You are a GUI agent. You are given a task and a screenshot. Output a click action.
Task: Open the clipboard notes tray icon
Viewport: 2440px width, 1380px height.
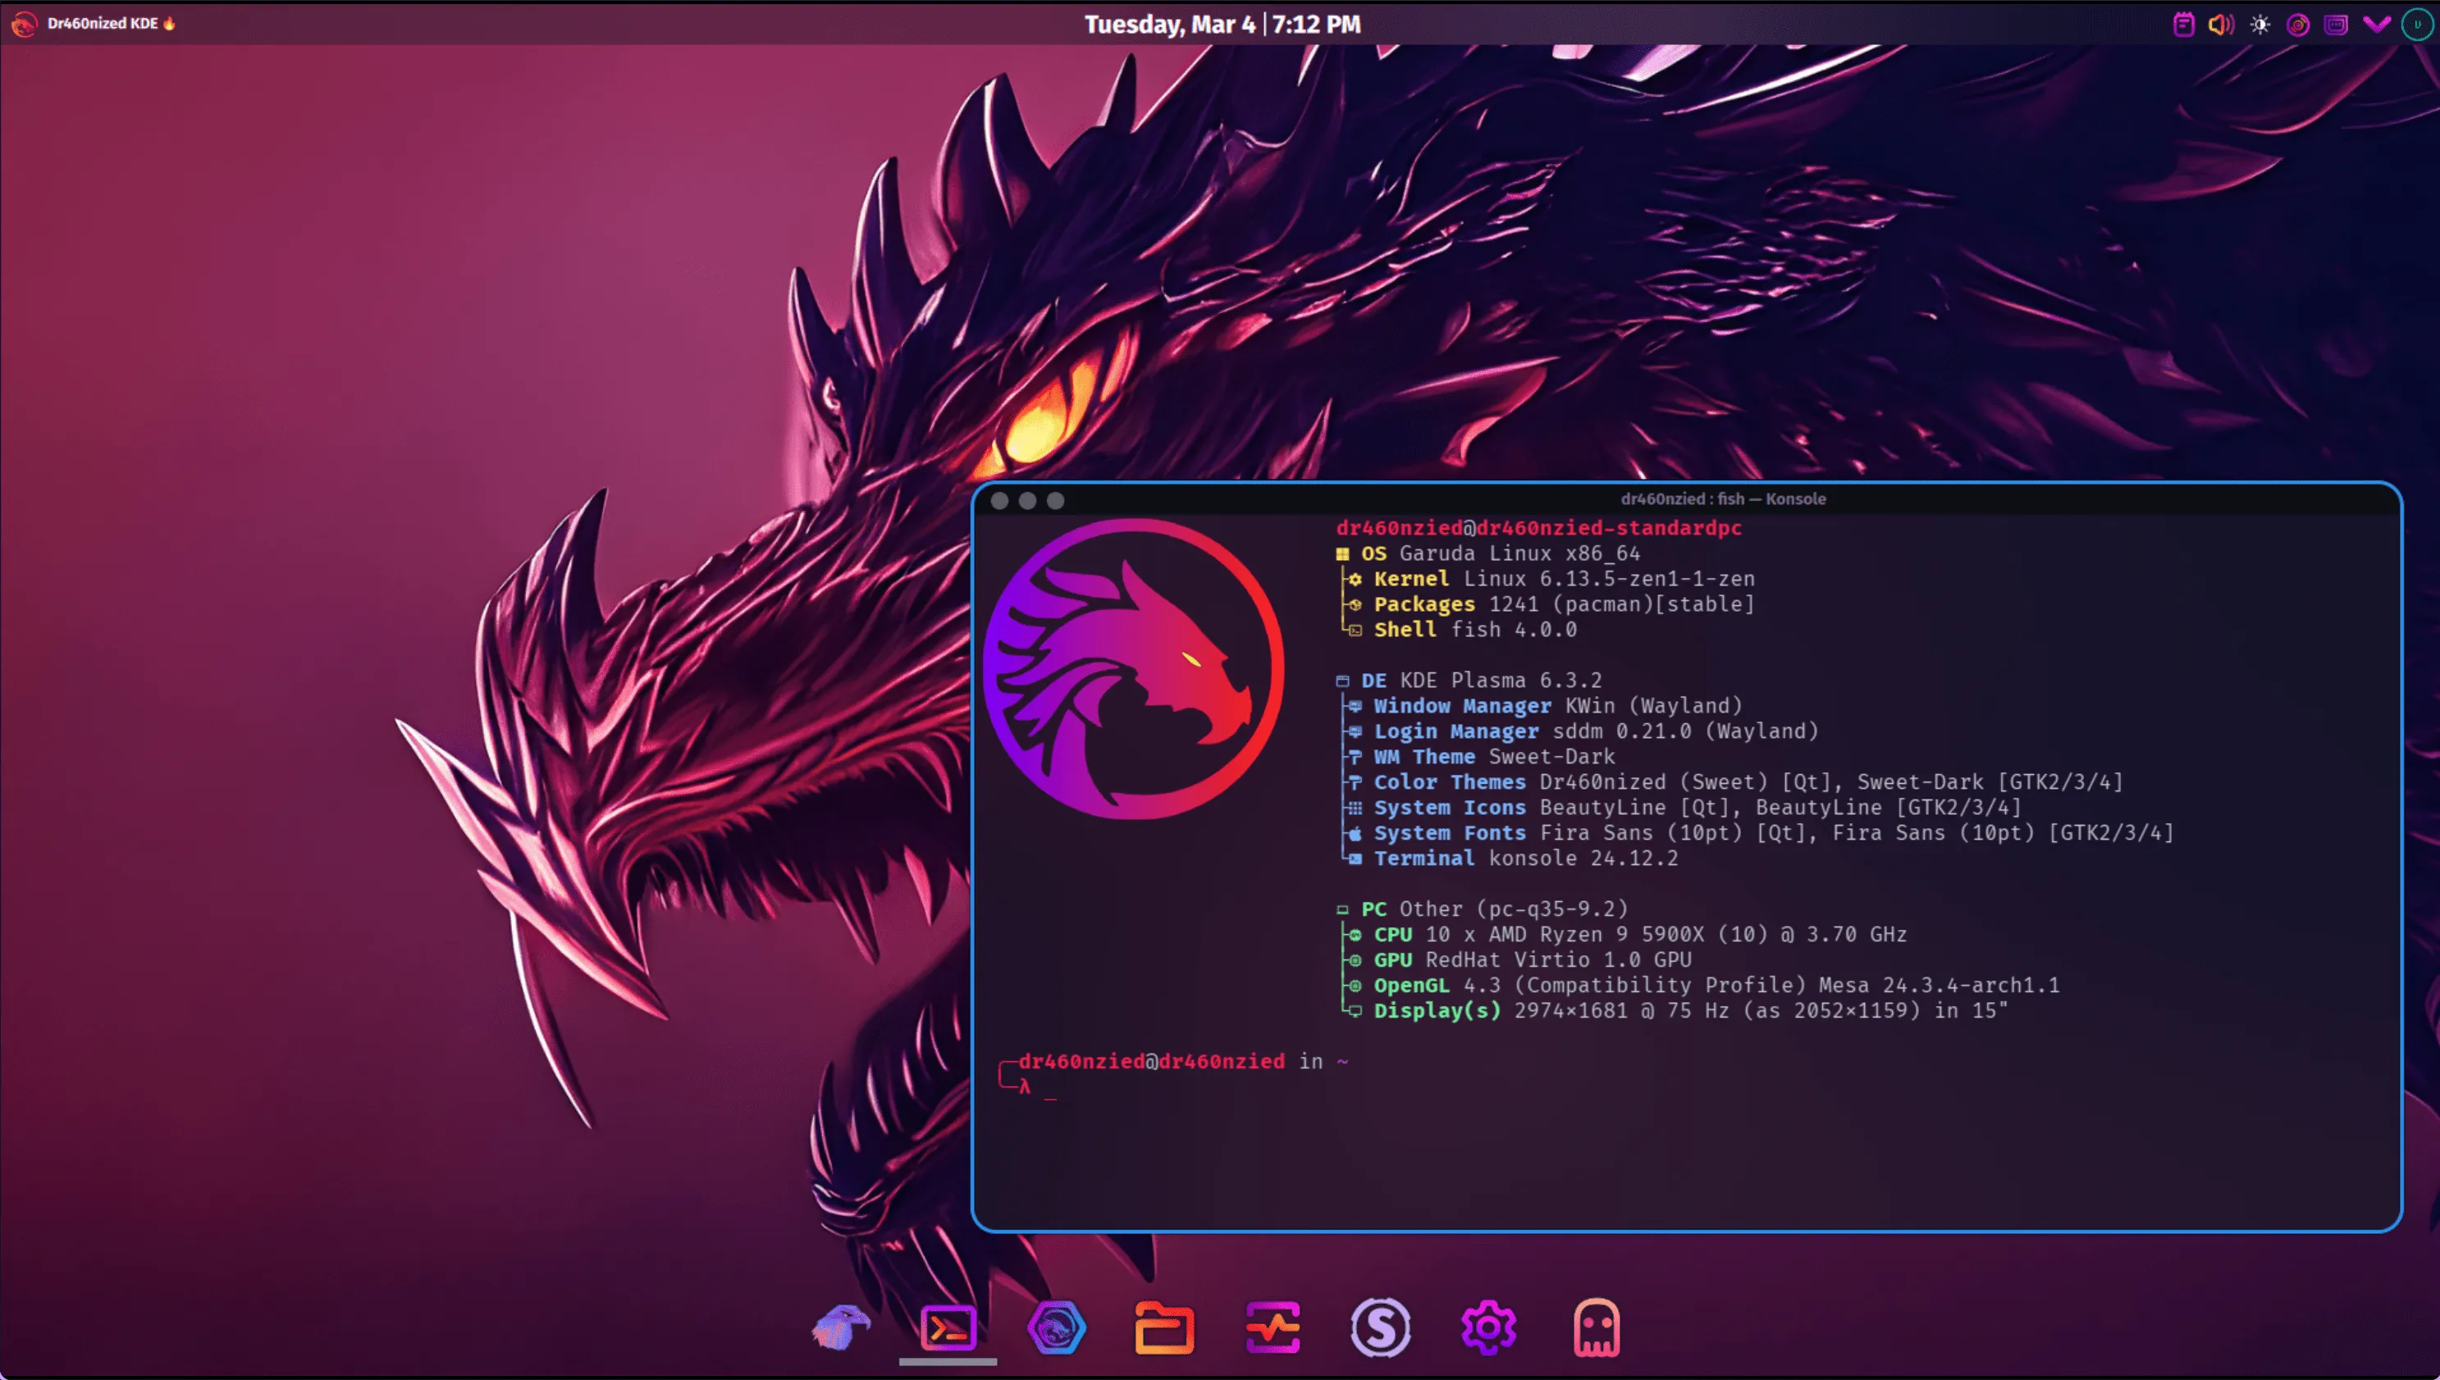[x=2183, y=24]
